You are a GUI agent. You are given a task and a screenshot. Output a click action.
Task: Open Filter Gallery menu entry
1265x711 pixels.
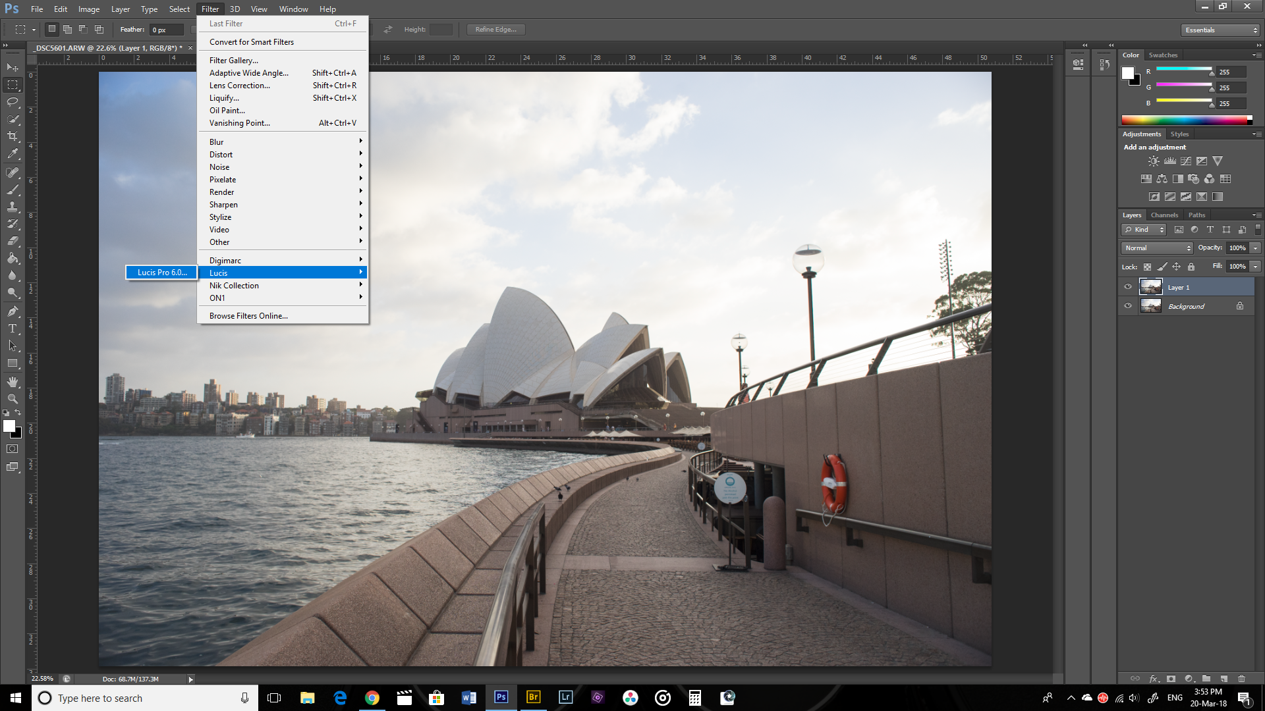(234, 61)
